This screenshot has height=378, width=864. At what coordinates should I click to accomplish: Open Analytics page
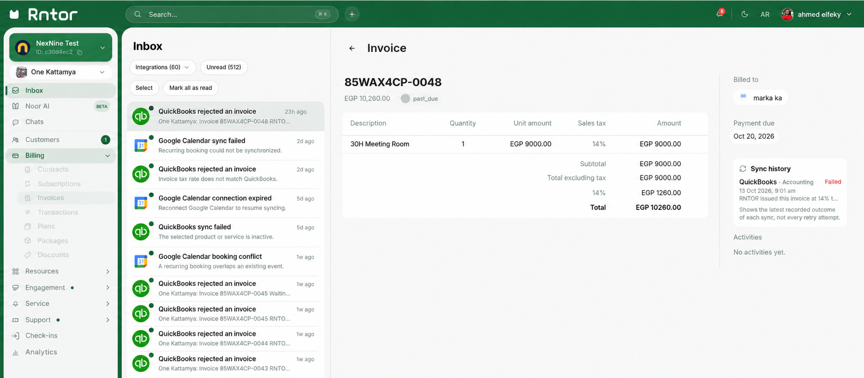pos(61,352)
